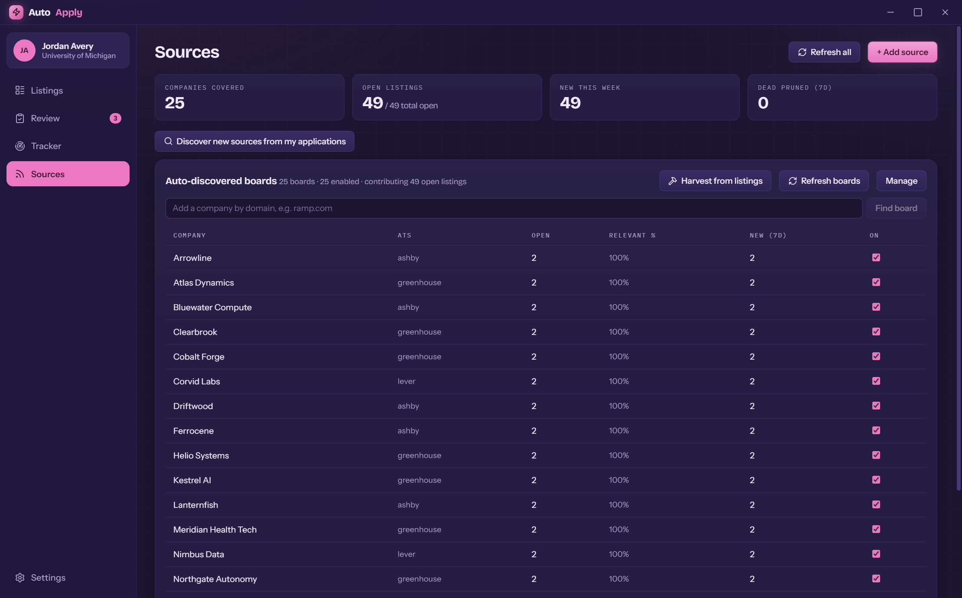Select the Arrowline company name
This screenshot has width=962, height=598.
(192, 258)
